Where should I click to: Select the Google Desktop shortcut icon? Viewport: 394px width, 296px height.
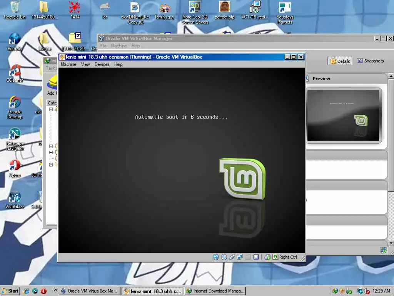click(15, 108)
